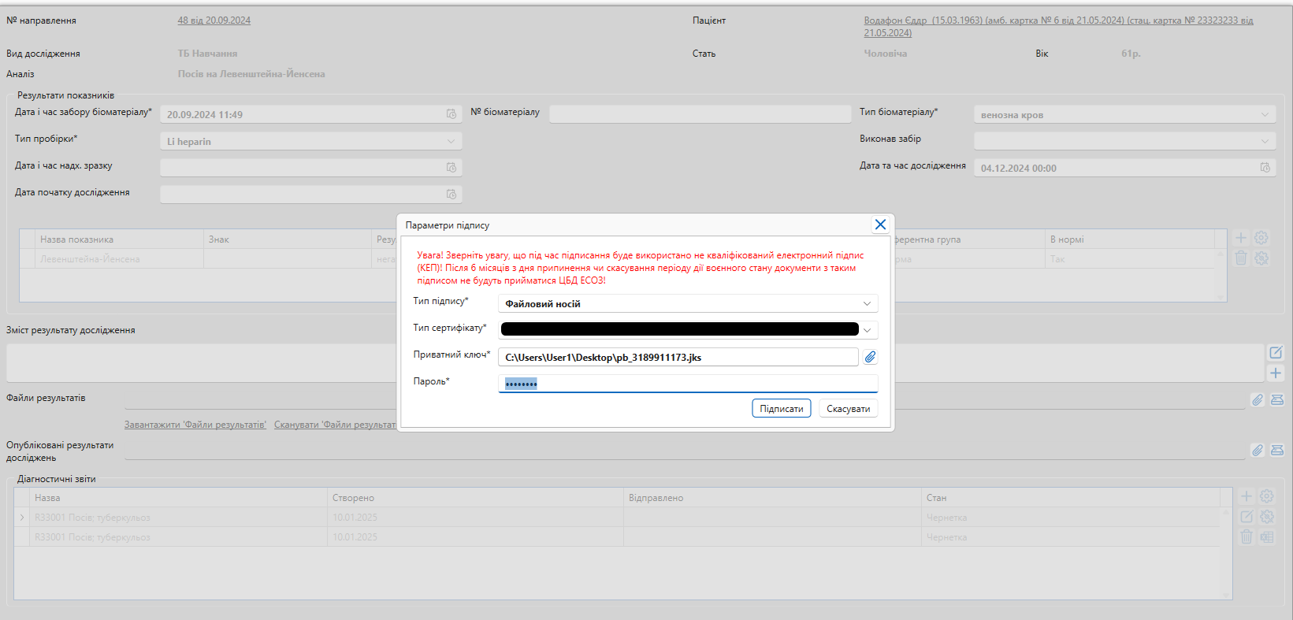The width and height of the screenshot is (1293, 620).
Task: Click the Підписати button
Action: 781,409
